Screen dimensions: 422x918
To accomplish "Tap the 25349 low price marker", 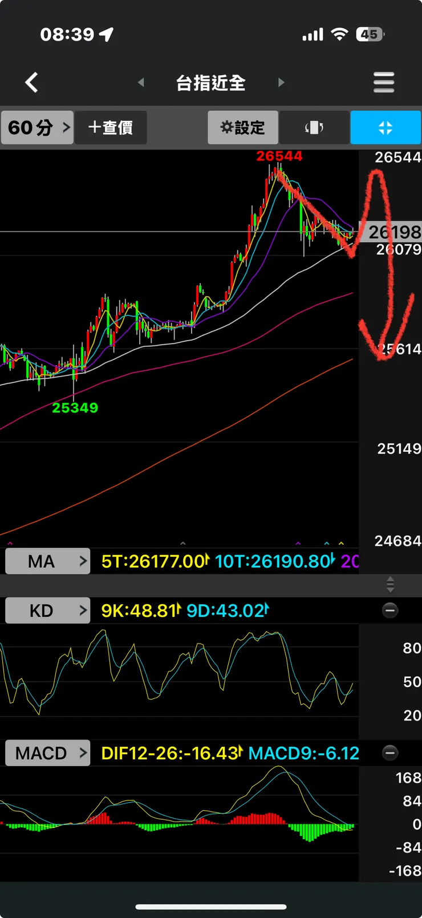I will pos(75,408).
